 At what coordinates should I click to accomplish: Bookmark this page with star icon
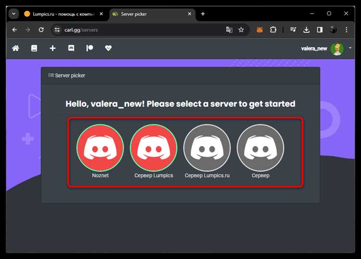241,30
